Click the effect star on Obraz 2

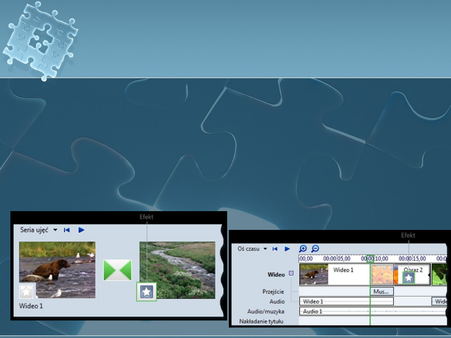pyautogui.click(x=408, y=278)
